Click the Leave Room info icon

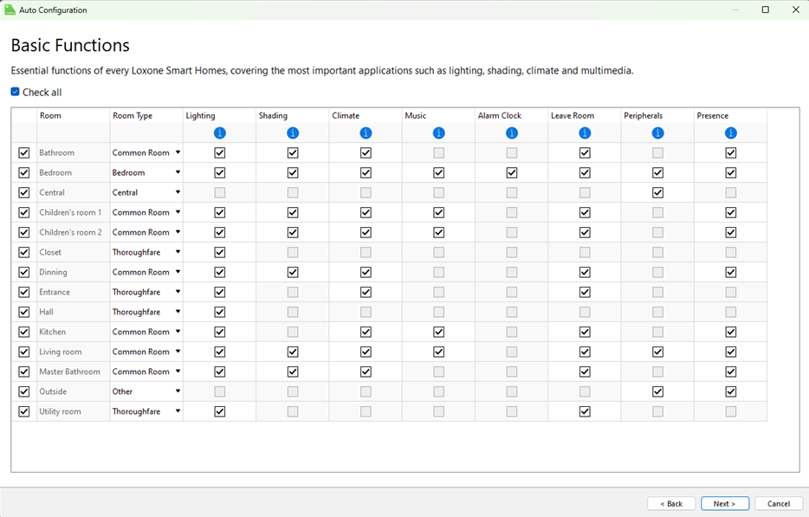pos(585,133)
